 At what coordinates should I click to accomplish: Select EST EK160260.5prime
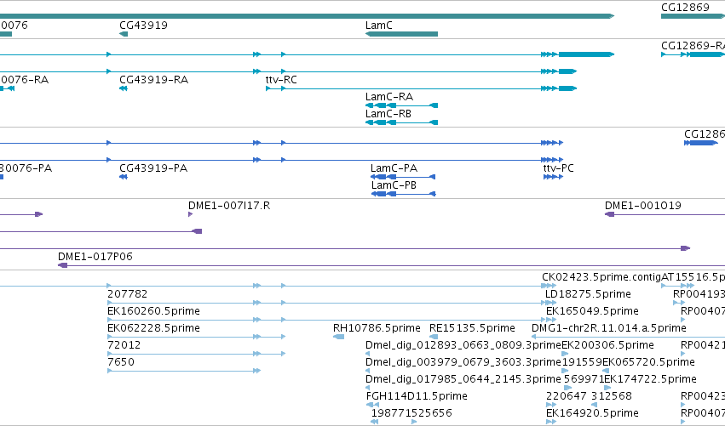click(153, 311)
